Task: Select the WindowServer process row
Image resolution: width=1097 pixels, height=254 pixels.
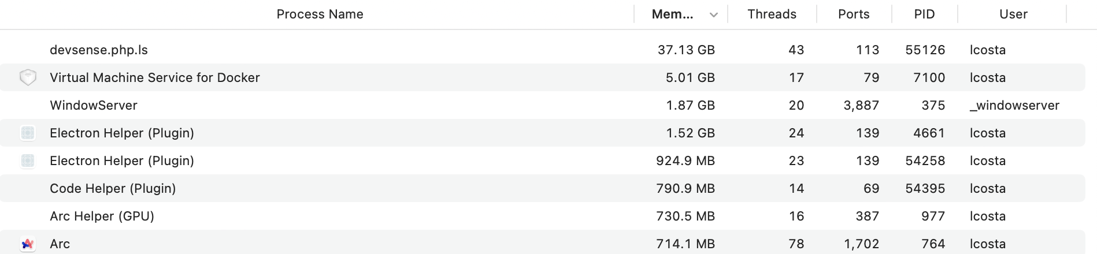Action: click(x=94, y=106)
